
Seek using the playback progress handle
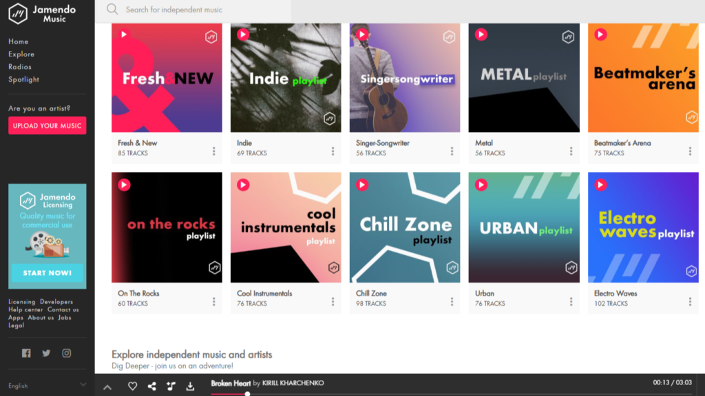point(247,394)
